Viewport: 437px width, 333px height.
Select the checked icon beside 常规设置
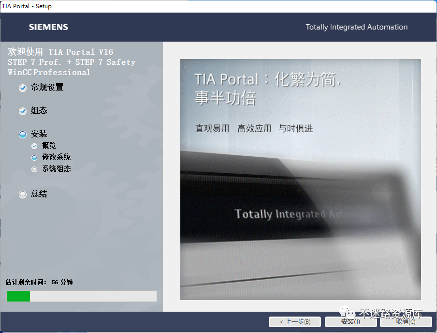23,88
